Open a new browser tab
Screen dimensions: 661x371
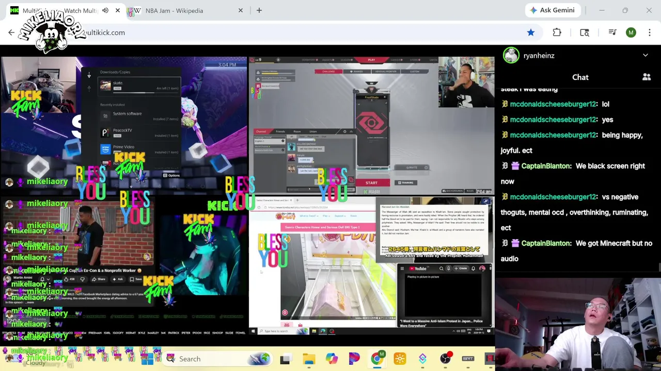pyautogui.click(x=259, y=10)
